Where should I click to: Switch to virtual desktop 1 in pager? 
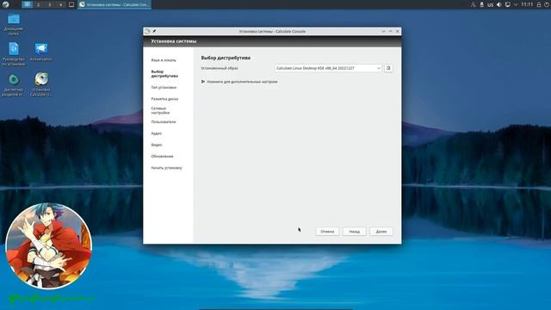[27, 4]
